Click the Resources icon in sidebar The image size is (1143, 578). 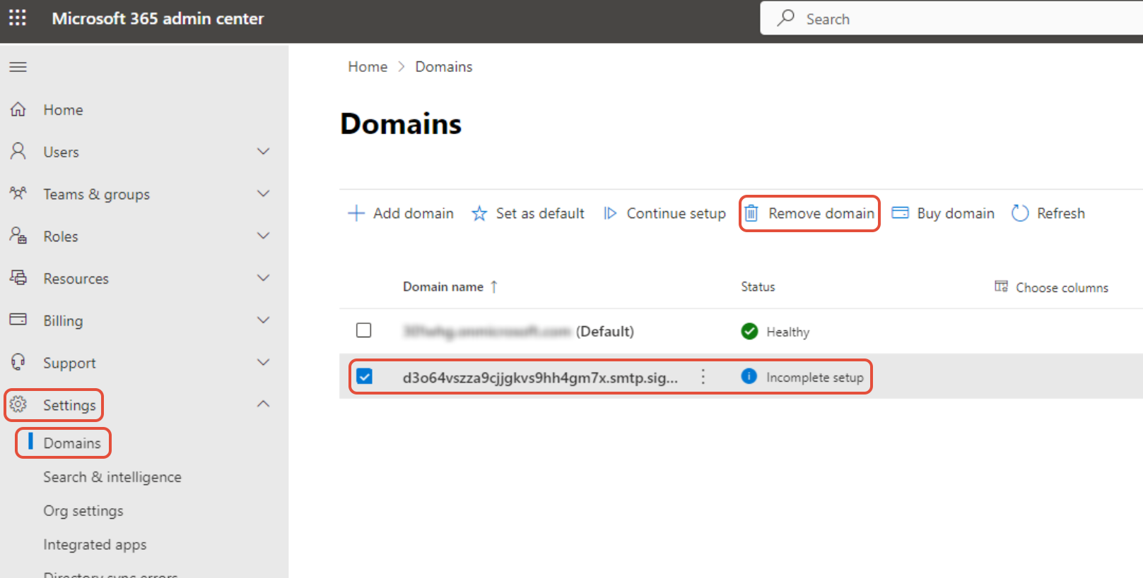(x=18, y=277)
